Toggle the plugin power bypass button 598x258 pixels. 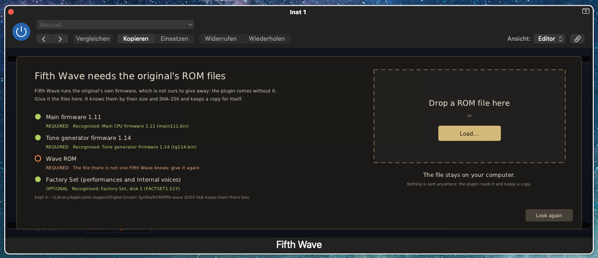21,32
